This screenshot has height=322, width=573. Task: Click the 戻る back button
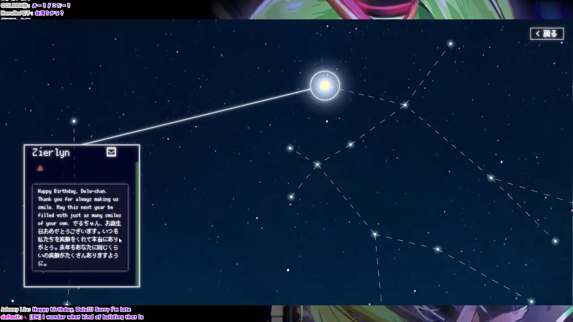[547, 34]
